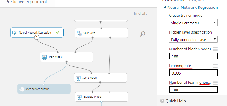Click parameter menu icon beside Learning rate
The image size is (227, 106).
point(215,66)
